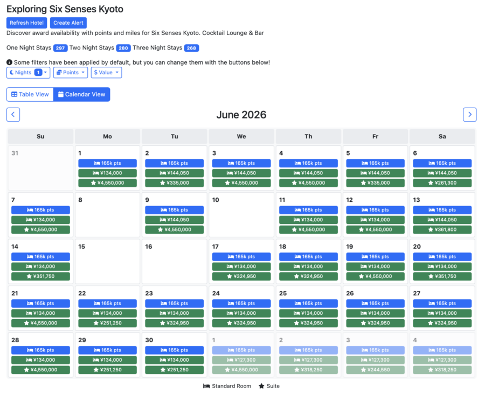
Task: Pick ¥351,750 suite on June 20
Action: 442,277
